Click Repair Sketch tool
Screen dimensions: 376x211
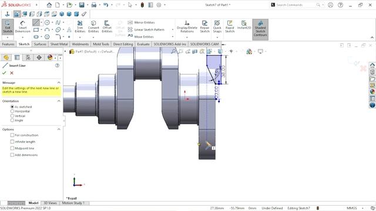click(205, 26)
